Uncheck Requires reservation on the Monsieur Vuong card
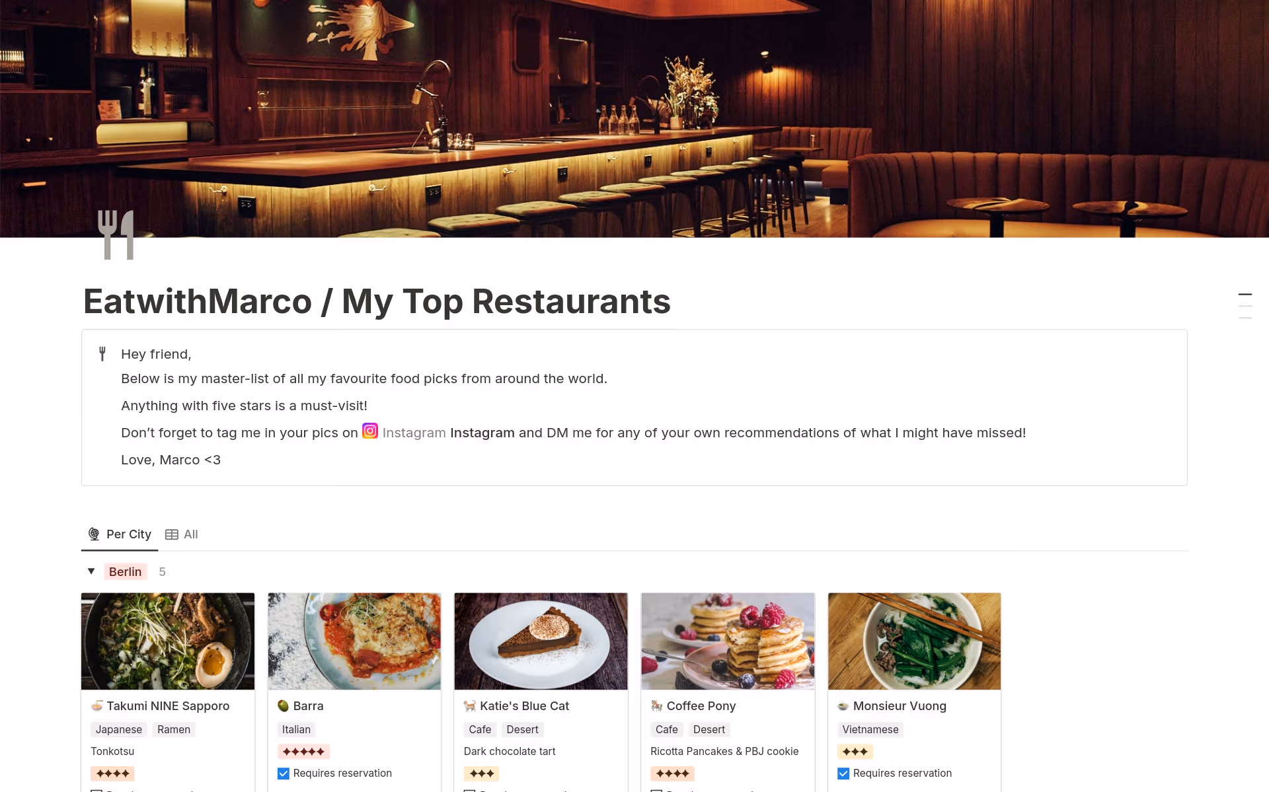The width and height of the screenshot is (1269, 792). pyautogui.click(x=843, y=774)
